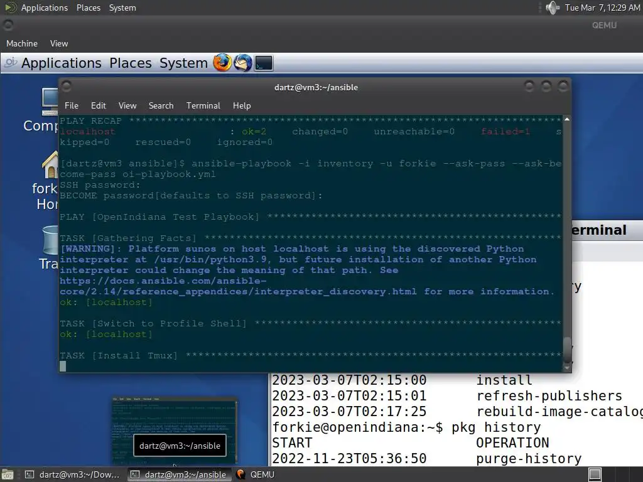This screenshot has height=482, width=643.
Task: Click the dartz@vm3:~/ansible title bar
Action: 316,87
